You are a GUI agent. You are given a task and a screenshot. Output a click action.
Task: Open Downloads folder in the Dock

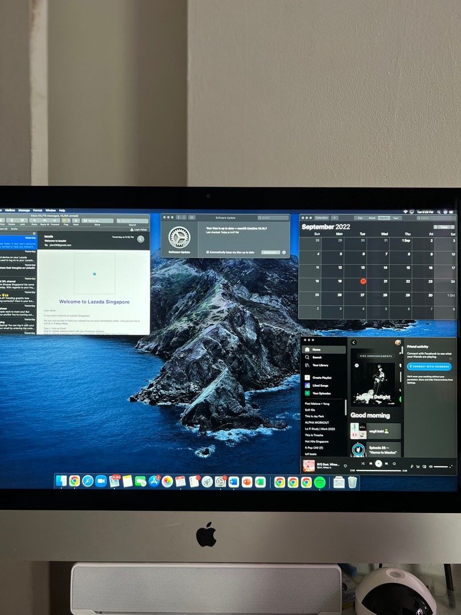339,482
